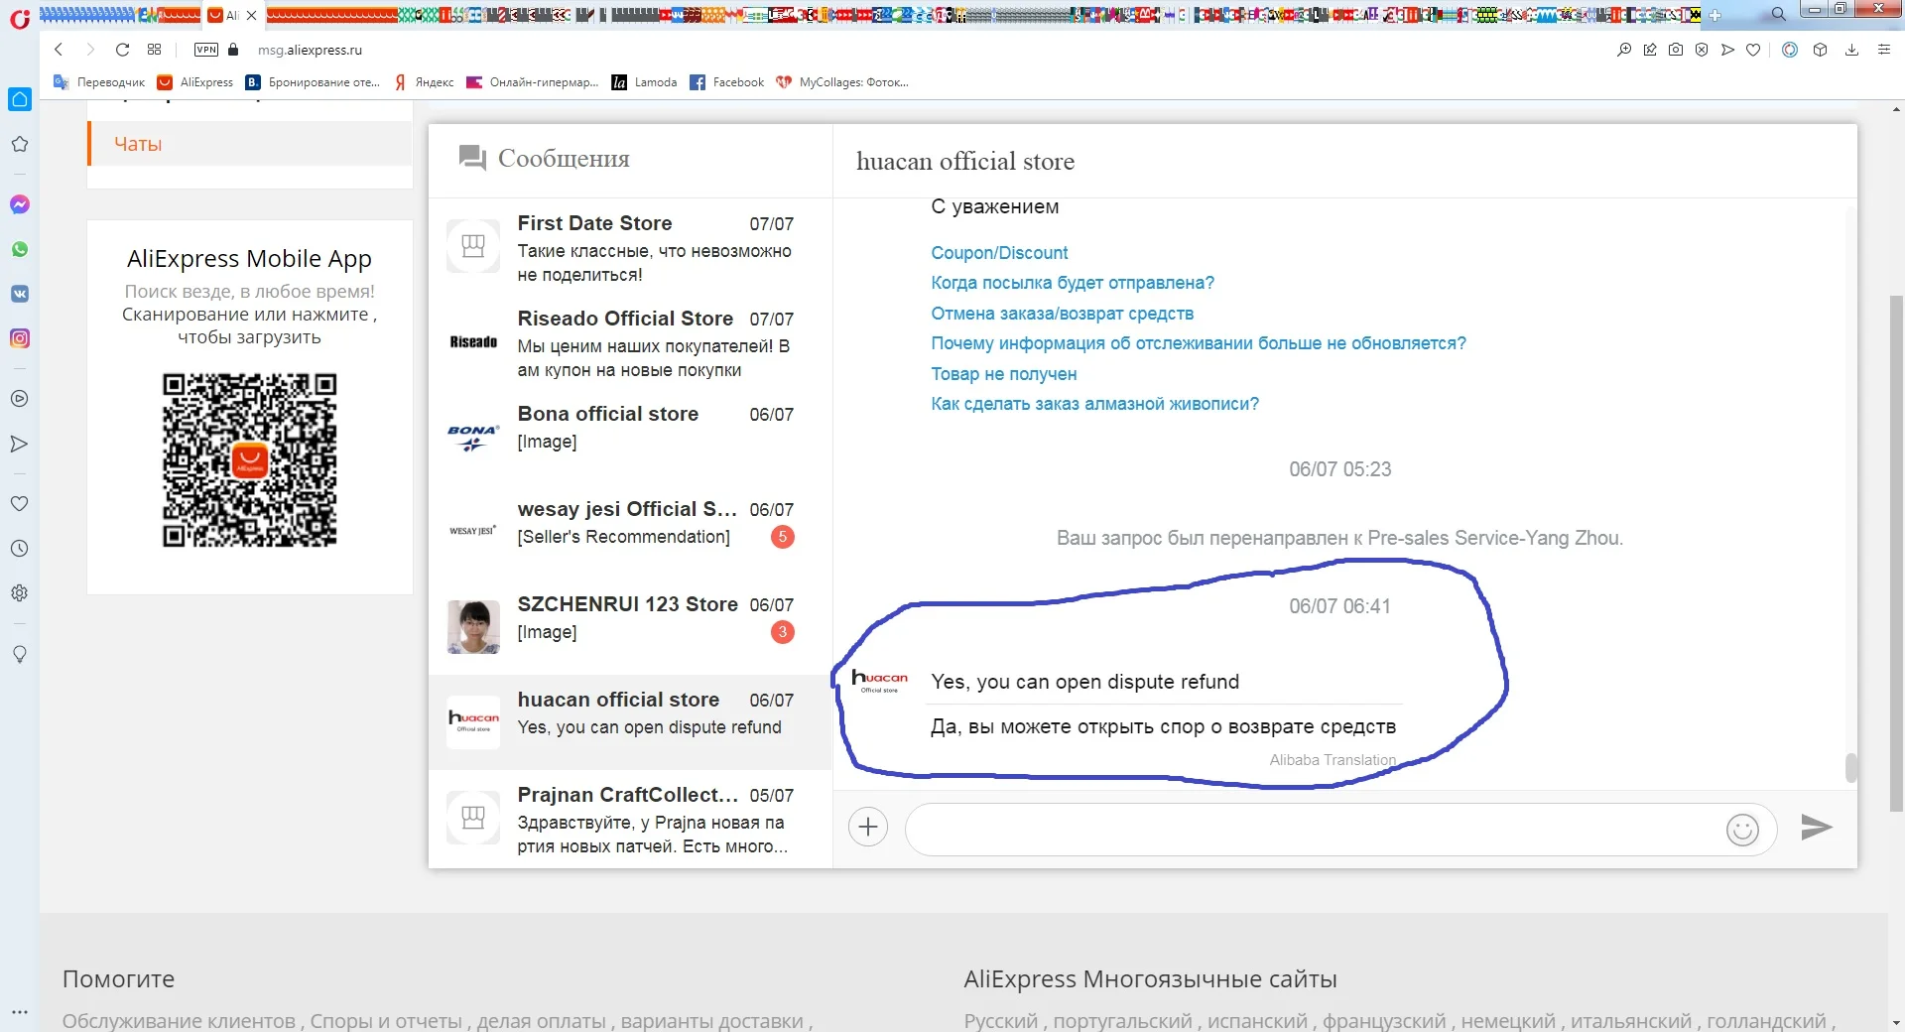Open AliExpress bookmark in bookmarks bar
The image size is (1905, 1032).
tap(195, 82)
